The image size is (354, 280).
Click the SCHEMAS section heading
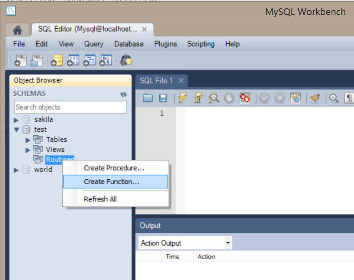pos(29,93)
